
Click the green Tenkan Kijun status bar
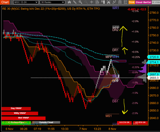(16, 123)
